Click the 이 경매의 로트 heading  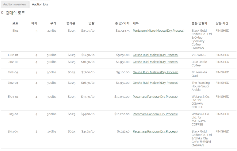pos(13,13)
